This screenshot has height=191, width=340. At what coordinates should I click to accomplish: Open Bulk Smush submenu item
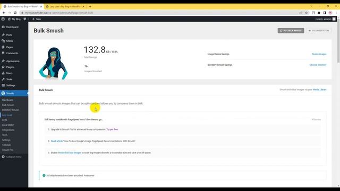click(x=8, y=105)
